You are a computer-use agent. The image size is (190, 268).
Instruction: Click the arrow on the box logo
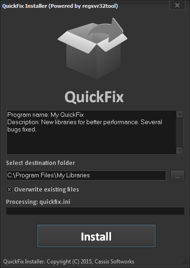point(106,30)
